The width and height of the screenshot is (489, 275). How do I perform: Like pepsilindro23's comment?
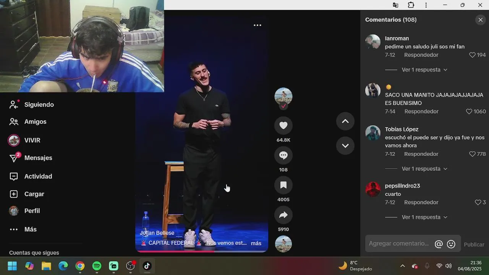pyautogui.click(x=478, y=202)
